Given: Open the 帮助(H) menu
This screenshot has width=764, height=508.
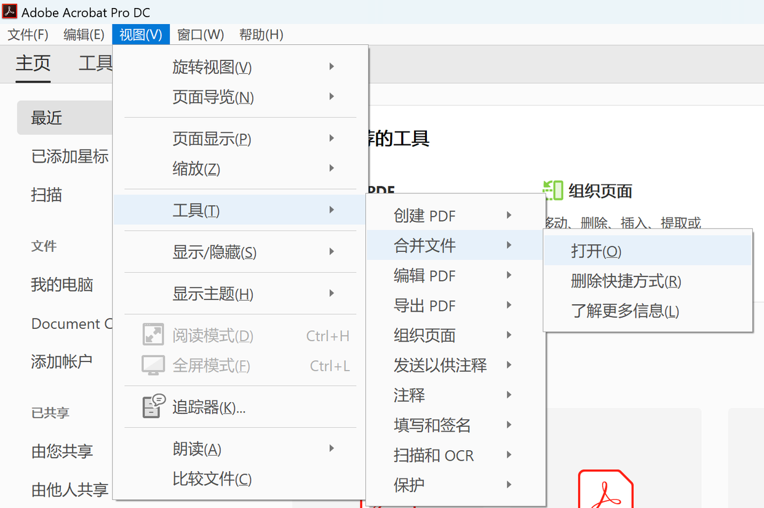Looking at the screenshot, I should [261, 34].
